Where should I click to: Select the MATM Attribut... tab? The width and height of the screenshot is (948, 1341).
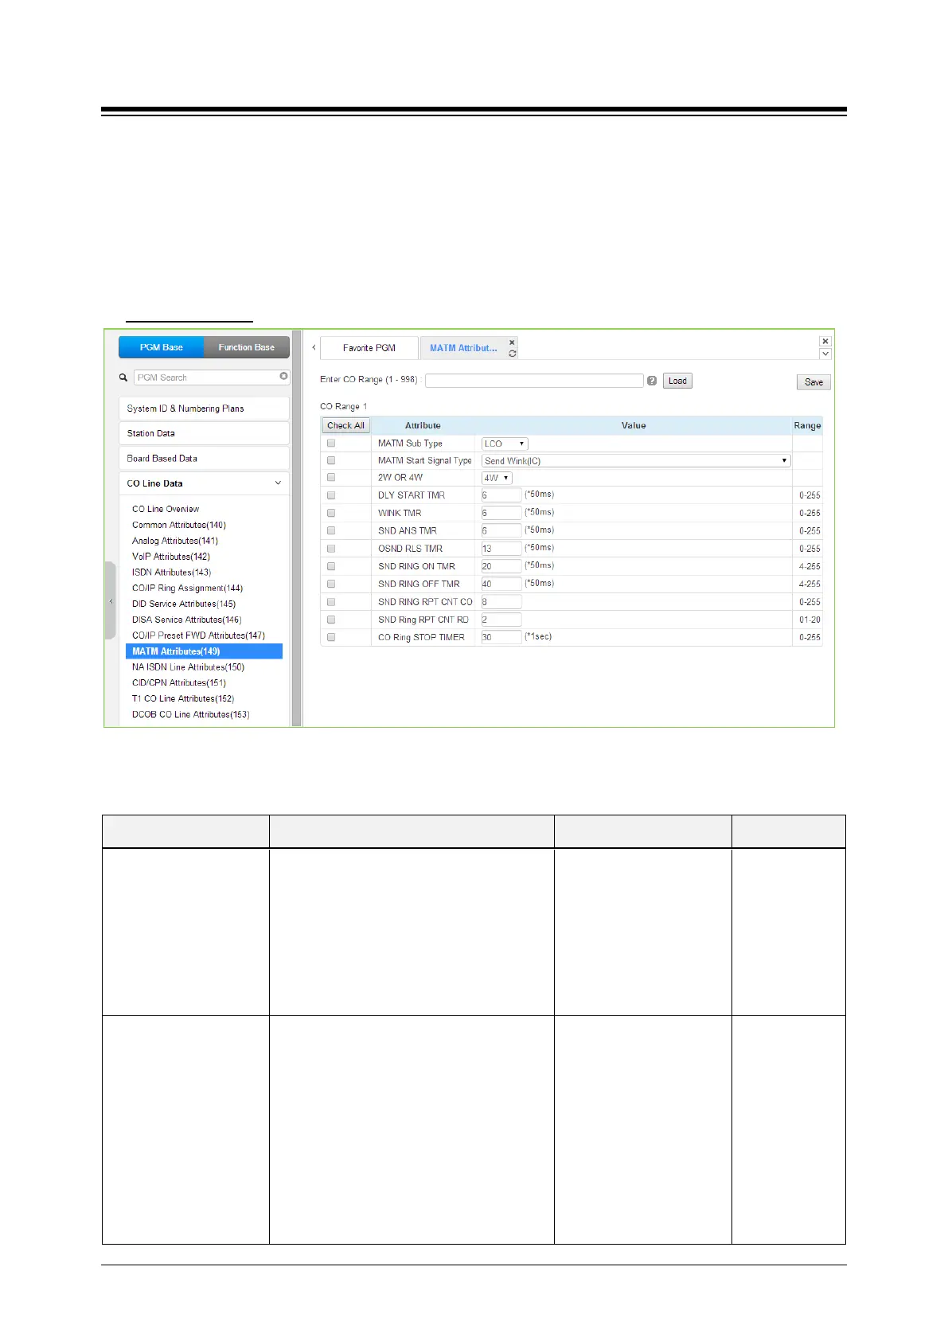463,348
